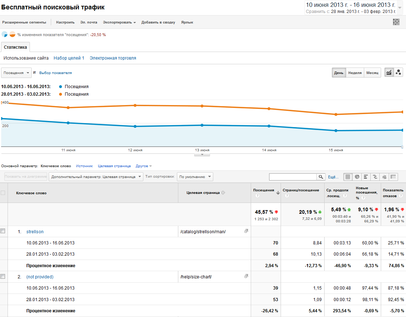Select Использование сайта sub-tab

click(x=26, y=58)
